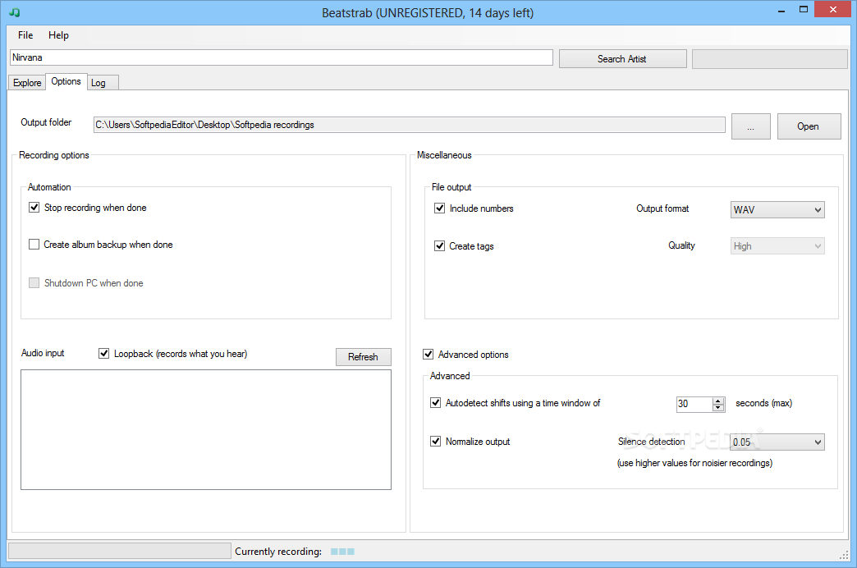Refresh the audio input device list
857x568 pixels.
pyautogui.click(x=364, y=356)
